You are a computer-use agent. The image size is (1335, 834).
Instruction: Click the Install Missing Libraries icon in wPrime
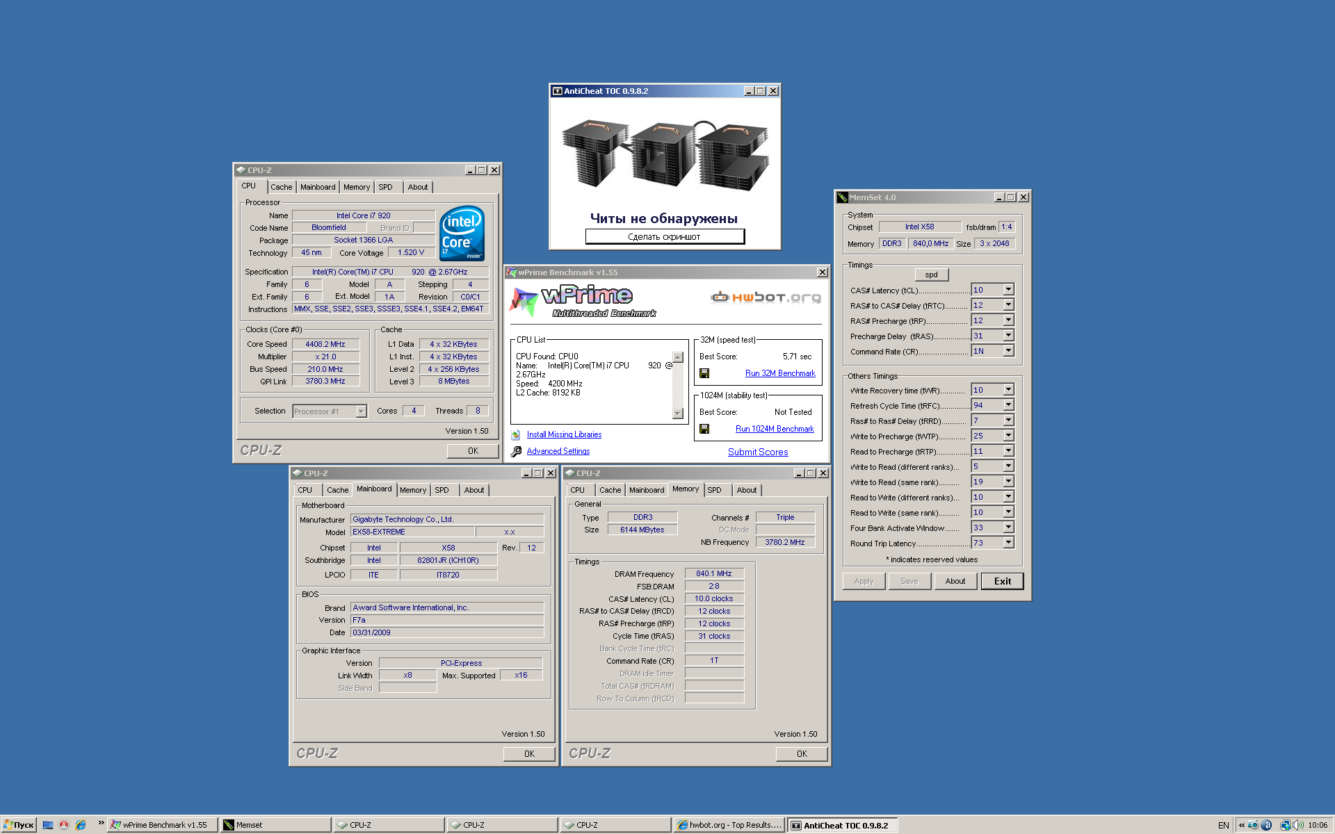pyautogui.click(x=516, y=434)
